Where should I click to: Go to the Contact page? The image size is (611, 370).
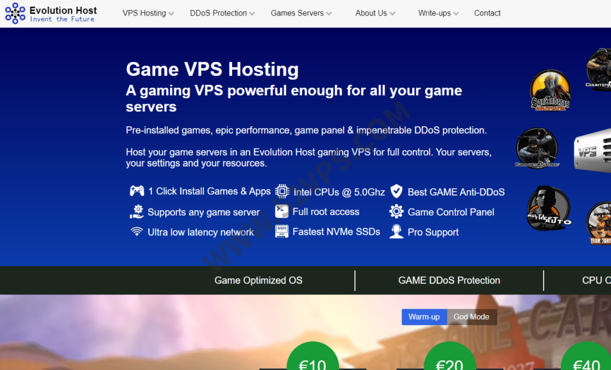click(x=487, y=13)
